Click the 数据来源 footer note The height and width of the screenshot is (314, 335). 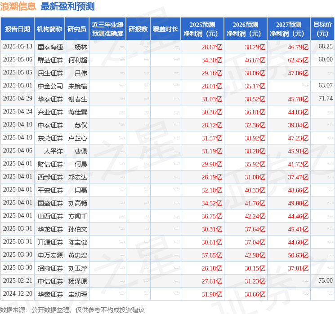pyautogui.click(x=72, y=310)
